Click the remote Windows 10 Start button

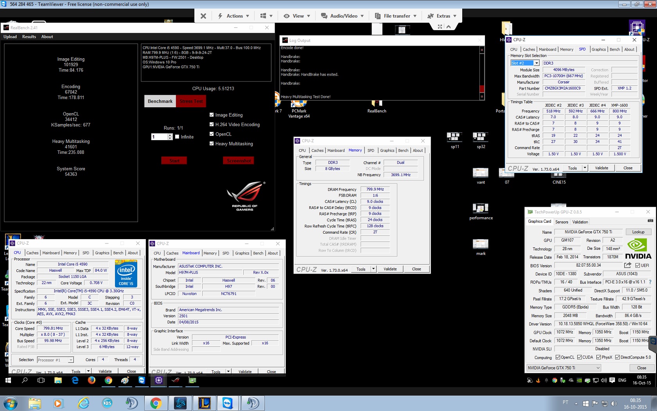(x=8, y=380)
